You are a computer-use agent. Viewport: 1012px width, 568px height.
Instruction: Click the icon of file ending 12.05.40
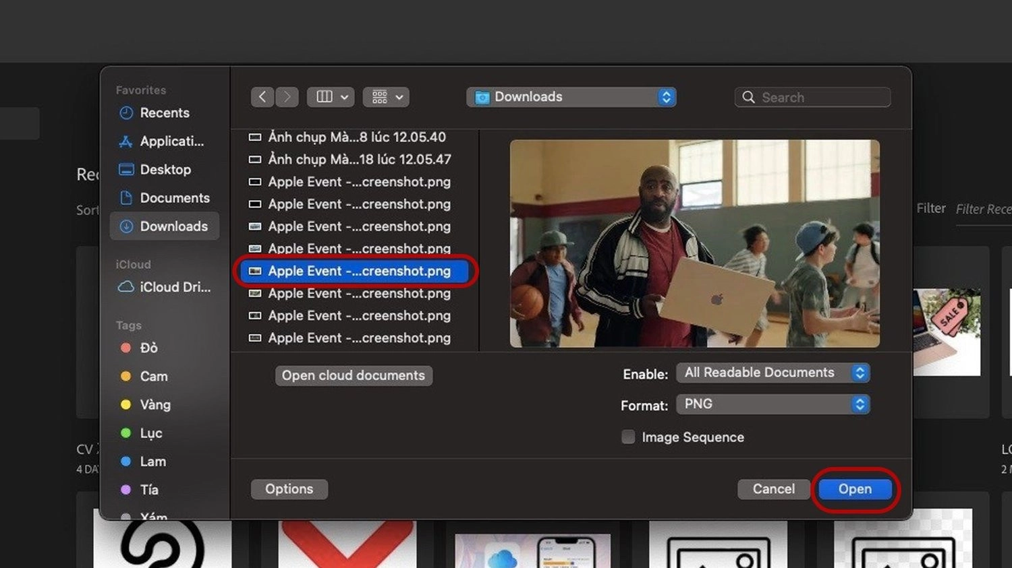click(x=255, y=137)
